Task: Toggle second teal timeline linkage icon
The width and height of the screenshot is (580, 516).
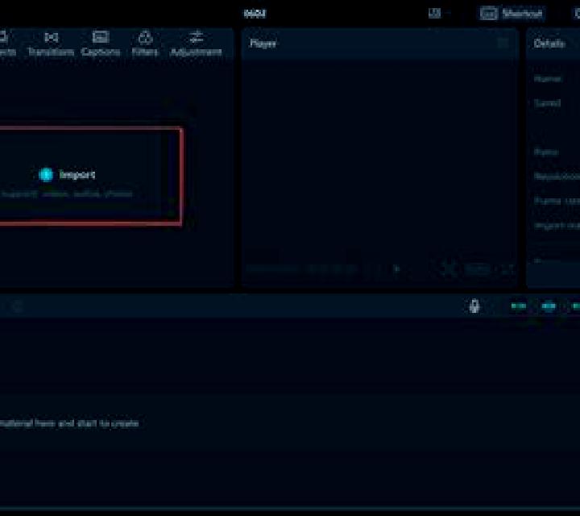Action: click(549, 306)
